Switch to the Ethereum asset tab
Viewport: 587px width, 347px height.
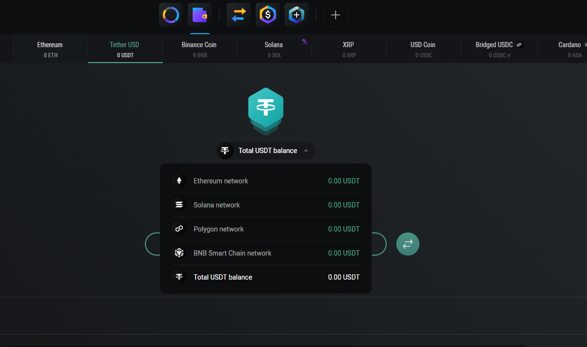pyautogui.click(x=50, y=49)
